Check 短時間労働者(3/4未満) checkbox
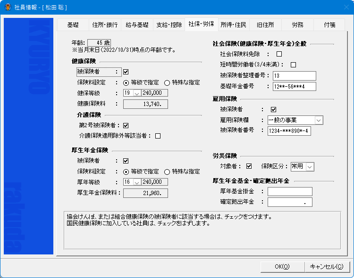The width and height of the screenshot is (354, 278). click(293, 65)
